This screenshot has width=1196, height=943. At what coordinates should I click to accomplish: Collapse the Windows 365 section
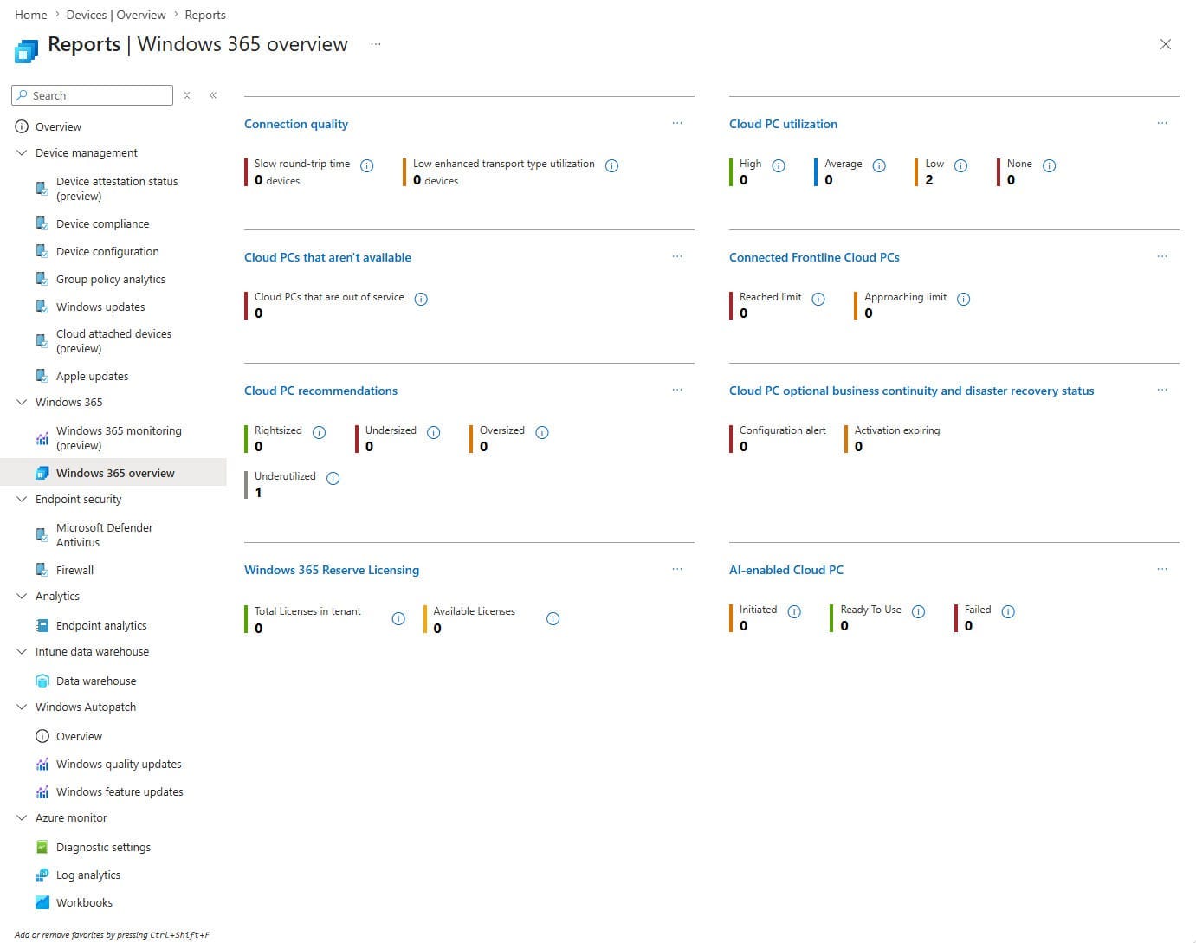pyautogui.click(x=22, y=402)
